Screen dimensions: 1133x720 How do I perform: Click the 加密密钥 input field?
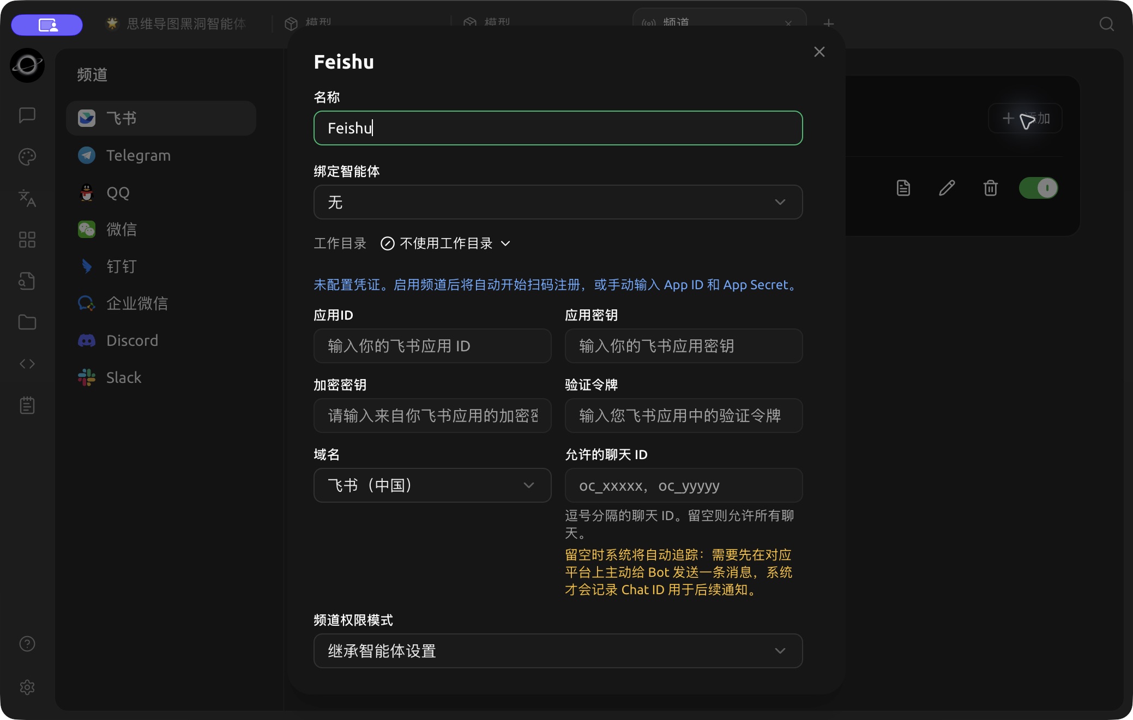[432, 416]
